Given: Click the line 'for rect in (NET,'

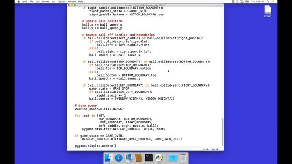Looking at the screenshot, I should pyautogui.click(x=90, y=115).
